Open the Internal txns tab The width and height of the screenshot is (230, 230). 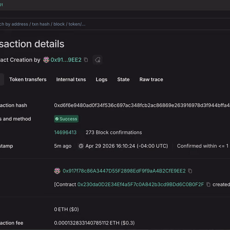click(x=71, y=80)
